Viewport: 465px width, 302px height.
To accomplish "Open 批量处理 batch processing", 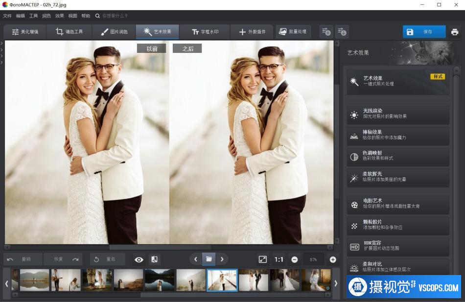I will point(293,31).
